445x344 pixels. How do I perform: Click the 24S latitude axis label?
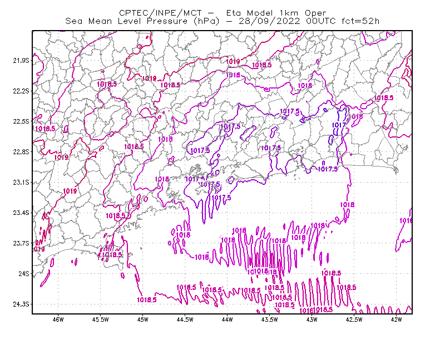click(24, 274)
